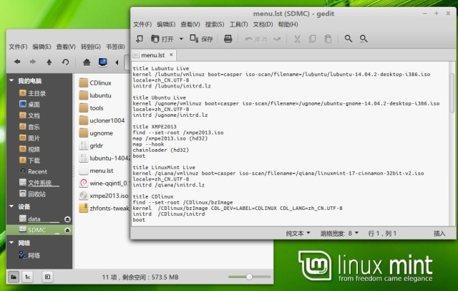Click the up-directory arrow in the file manager

[x=49, y=62]
